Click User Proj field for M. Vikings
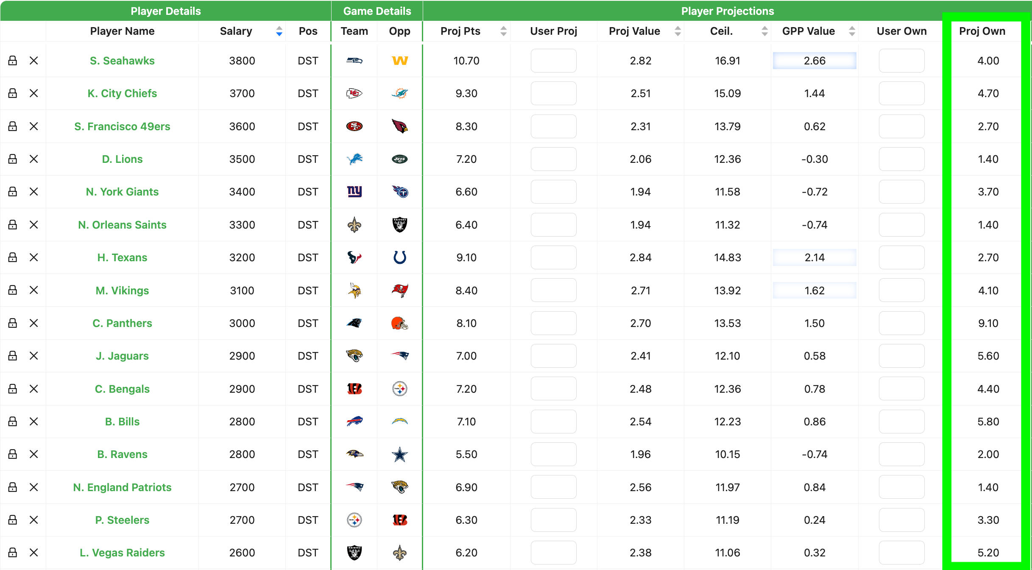 click(x=553, y=290)
